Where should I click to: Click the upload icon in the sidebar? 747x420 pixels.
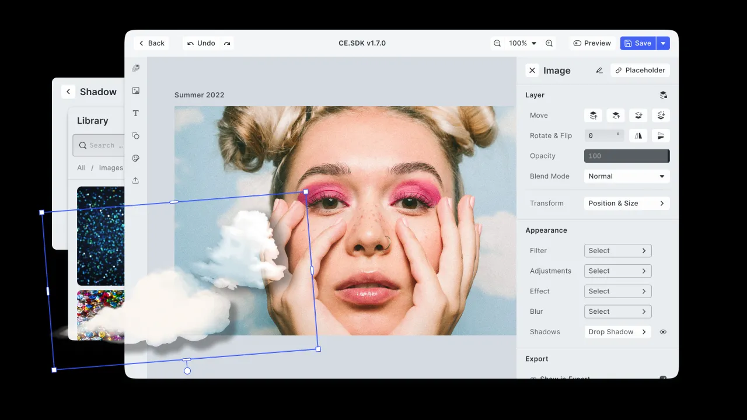(136, 181)
